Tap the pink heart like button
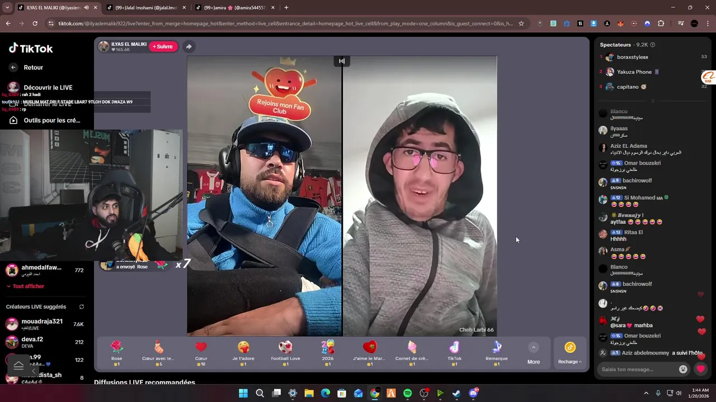Image resolution: width=716 pixels, height=402 pixels. pos(700,369)
